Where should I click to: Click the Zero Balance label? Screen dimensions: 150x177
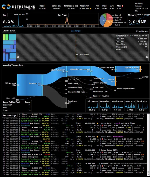pyautogui.click(x=98, y=78)
